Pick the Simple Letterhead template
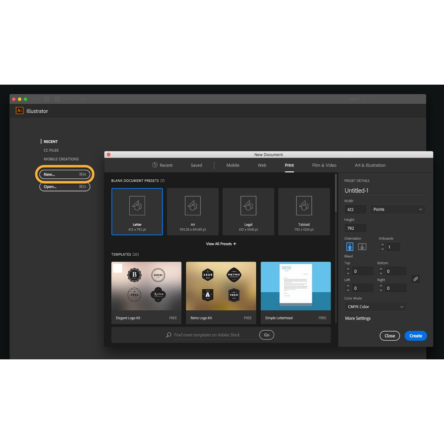This screenshot has width=444, height=444. pyautogui.click(x=296, y=293)
